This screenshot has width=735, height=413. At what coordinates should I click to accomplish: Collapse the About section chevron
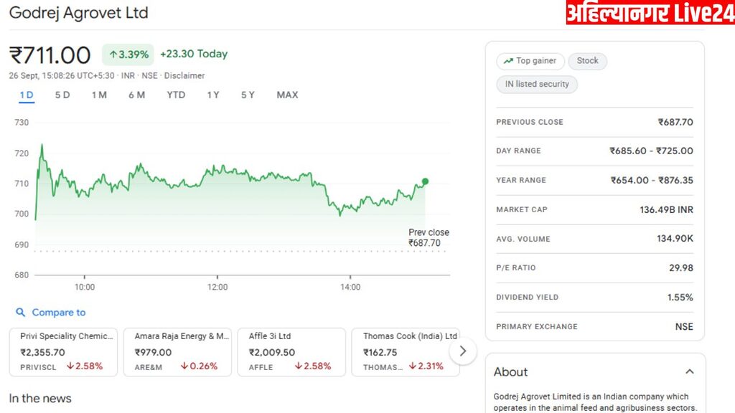point(690,371)
